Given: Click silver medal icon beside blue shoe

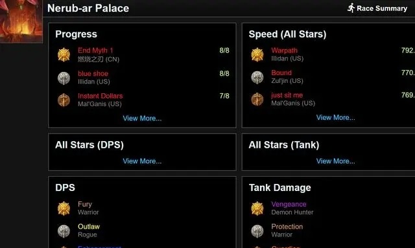Looking at the screenshot, I should pyautogui.click(x=64, y=78).
